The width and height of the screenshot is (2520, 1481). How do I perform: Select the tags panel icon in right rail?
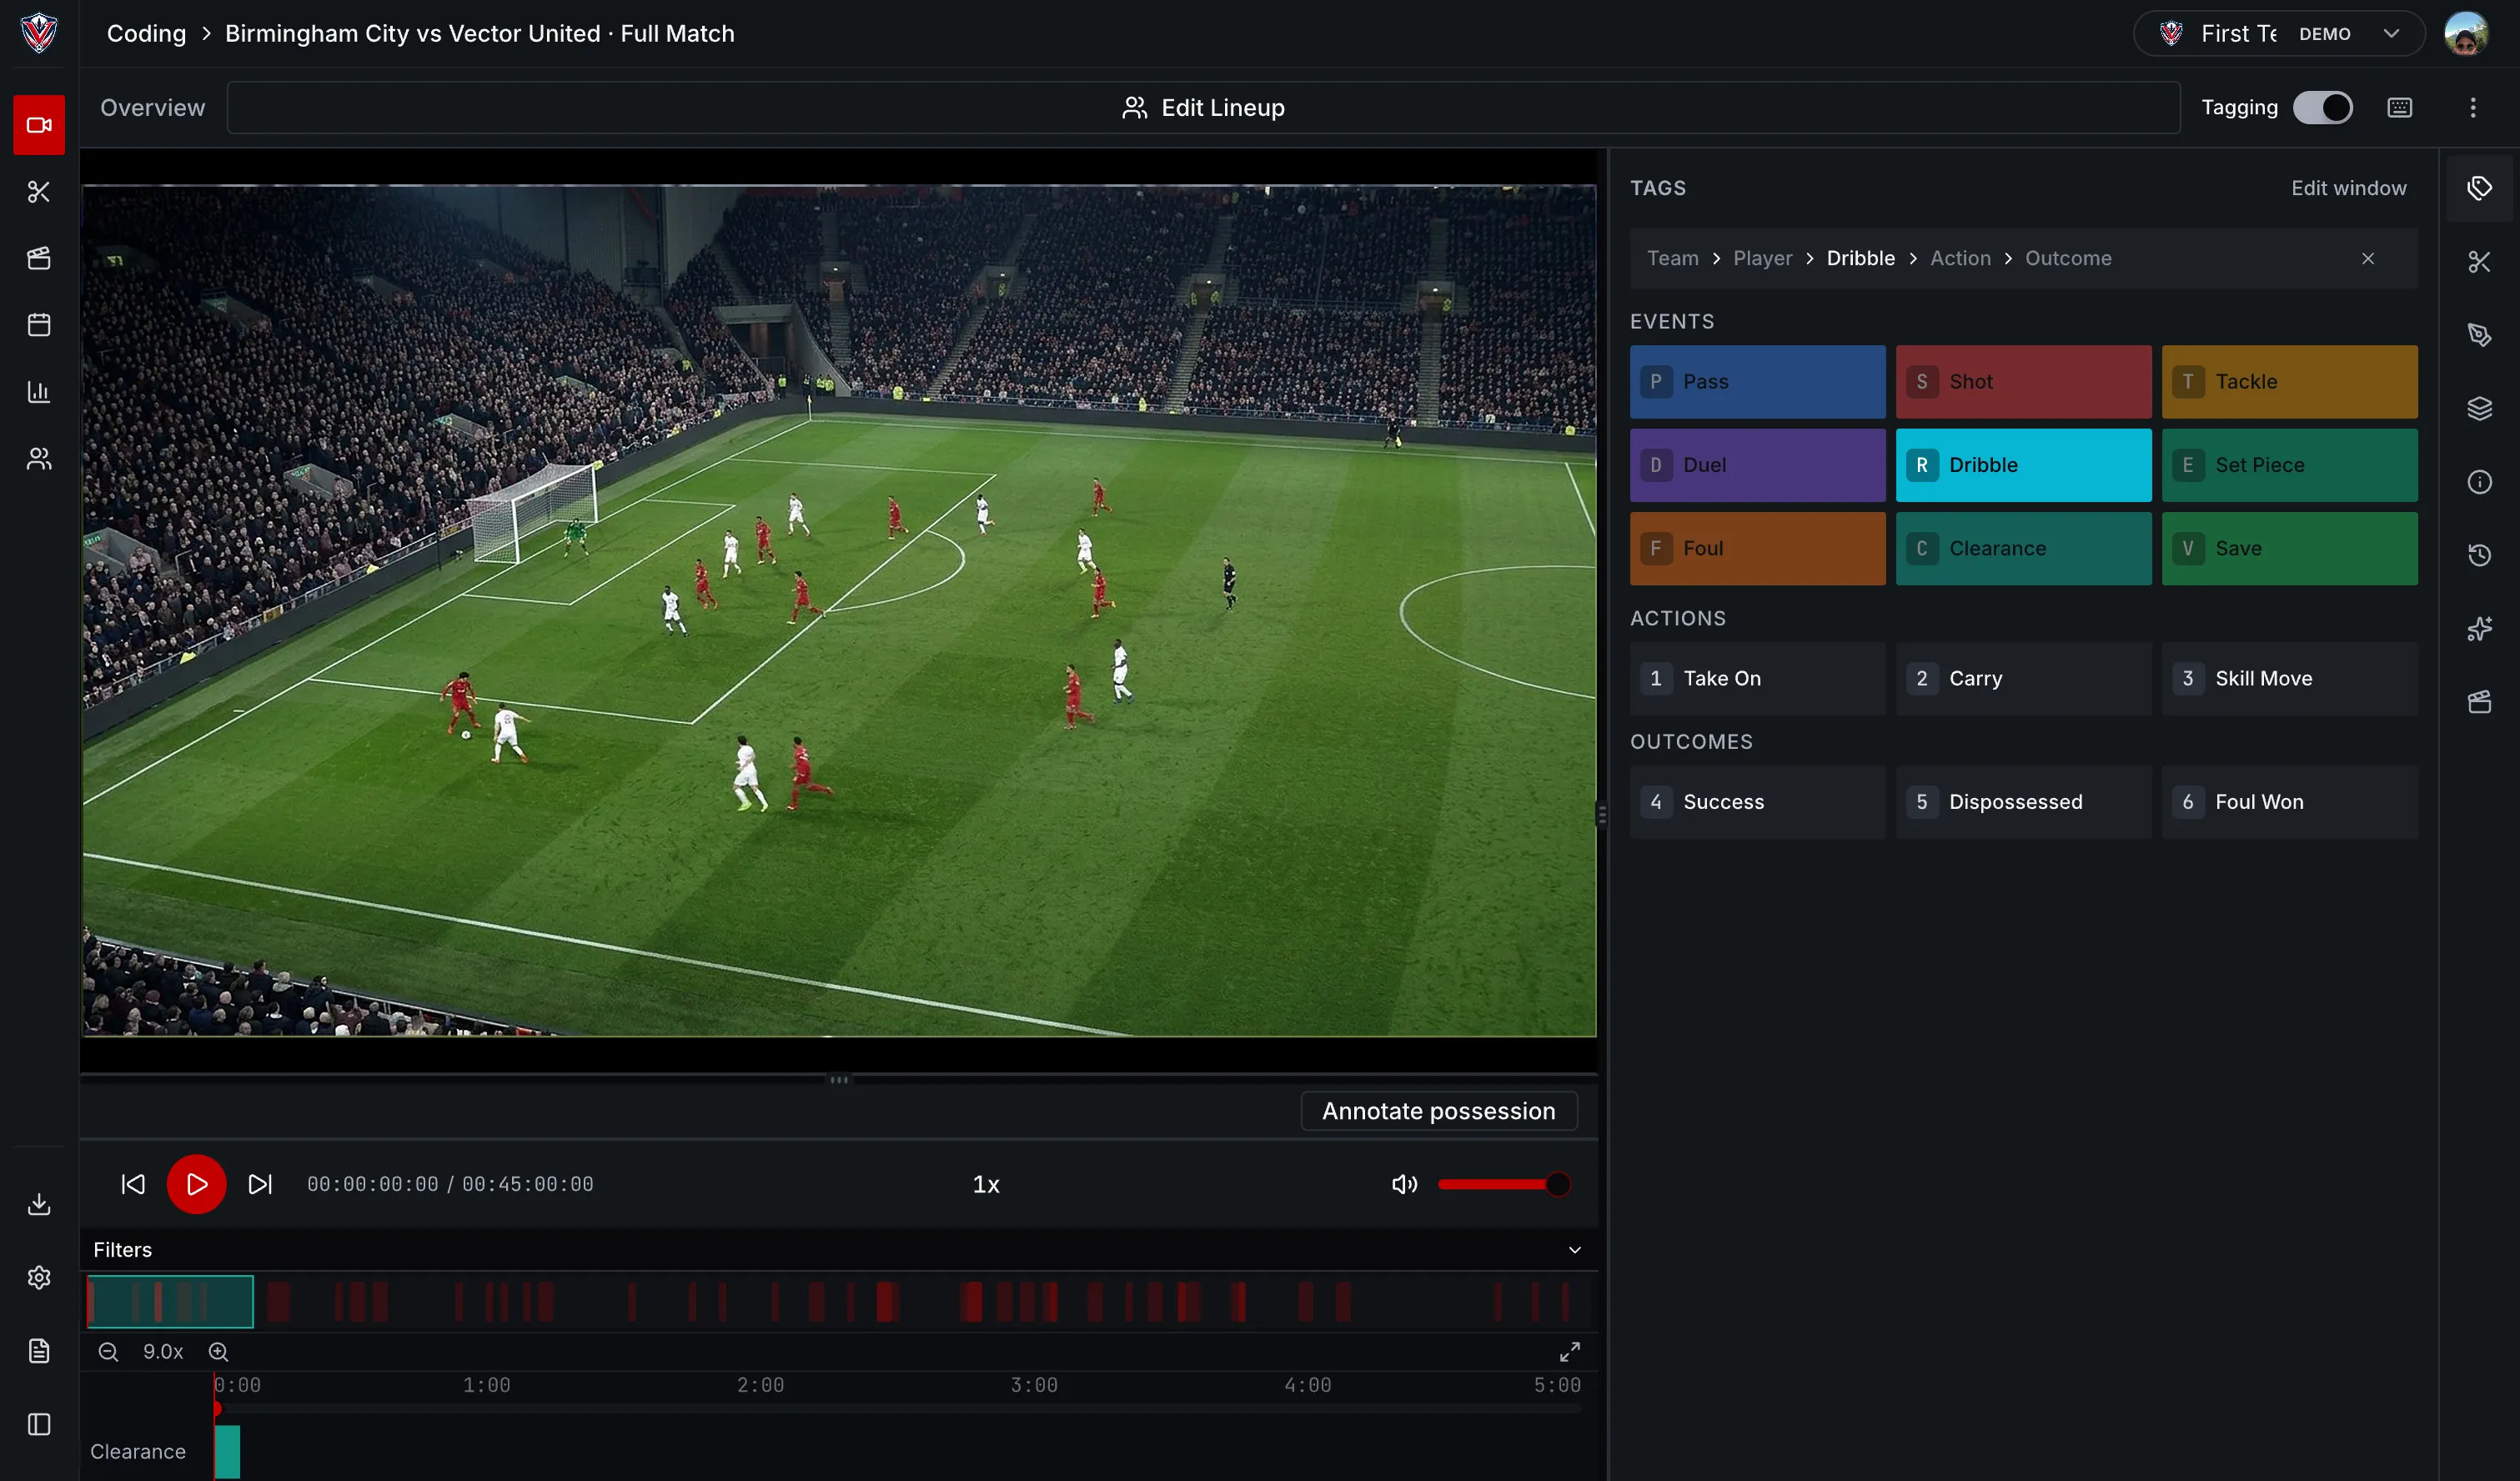[2479, 188]
